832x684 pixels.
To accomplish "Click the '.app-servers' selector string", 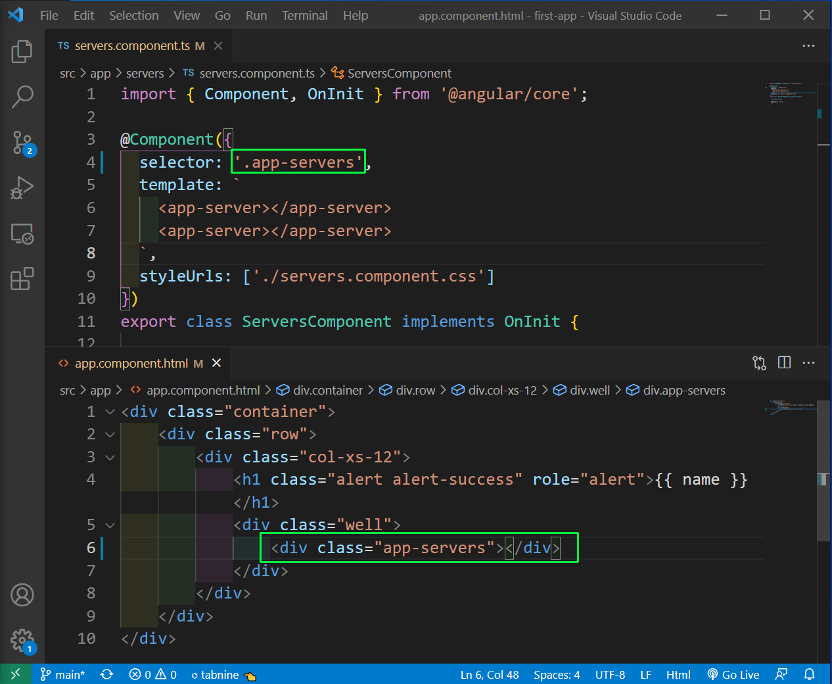I will point(298,162).
